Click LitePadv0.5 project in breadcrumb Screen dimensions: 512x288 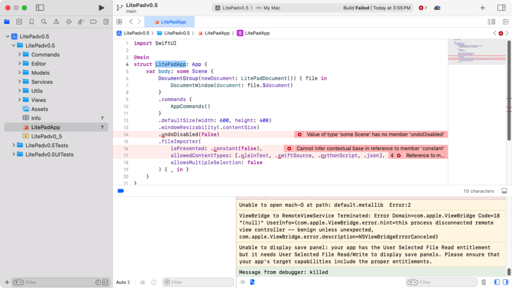(133, 33)
